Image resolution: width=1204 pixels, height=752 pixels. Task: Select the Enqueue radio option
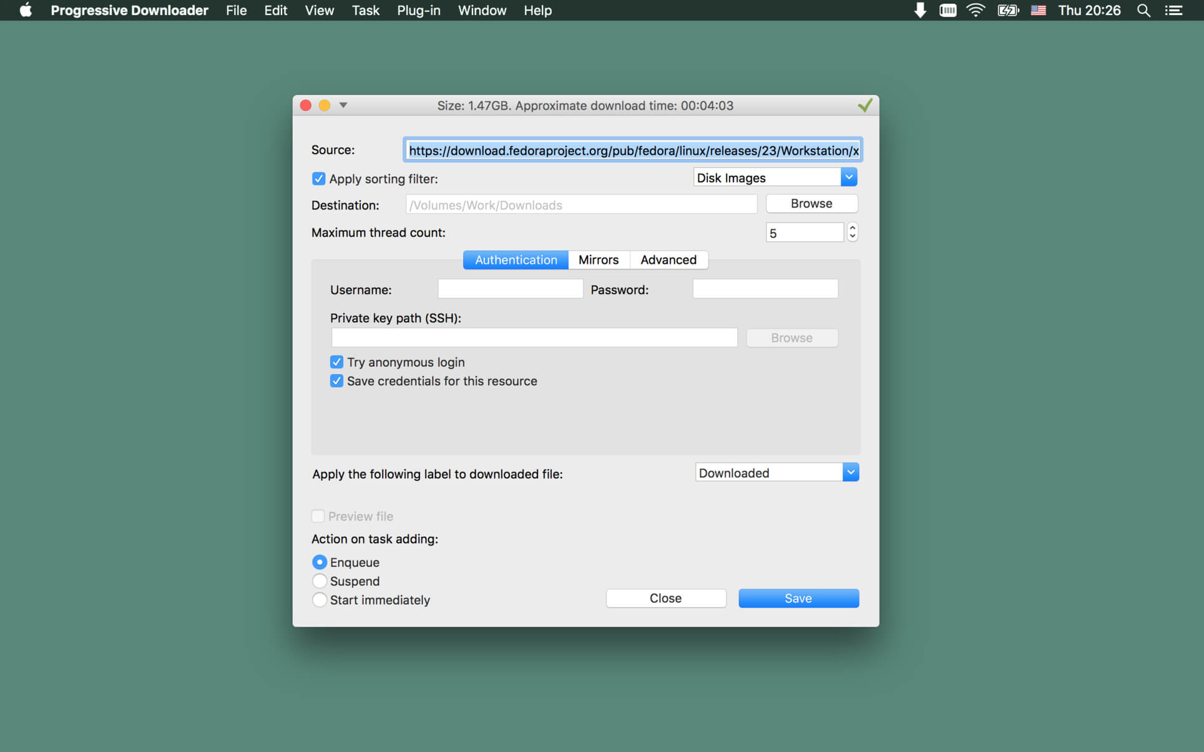319,562
